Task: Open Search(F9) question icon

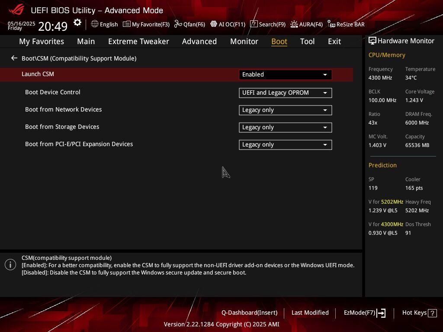Action: click(x=254, y=24)
